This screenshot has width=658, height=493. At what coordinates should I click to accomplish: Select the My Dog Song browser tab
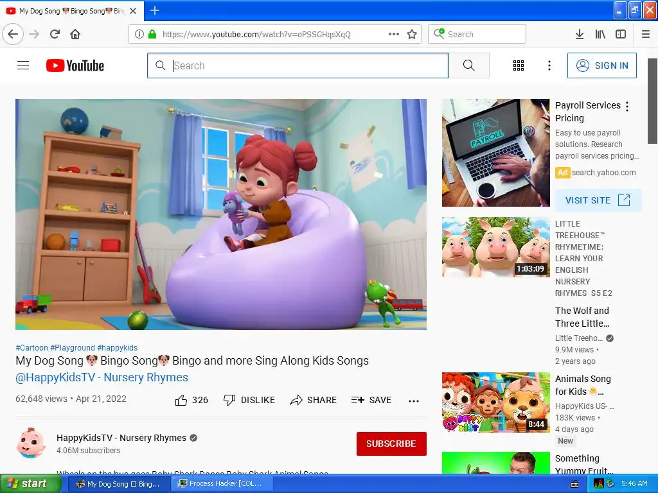(71, 11)
